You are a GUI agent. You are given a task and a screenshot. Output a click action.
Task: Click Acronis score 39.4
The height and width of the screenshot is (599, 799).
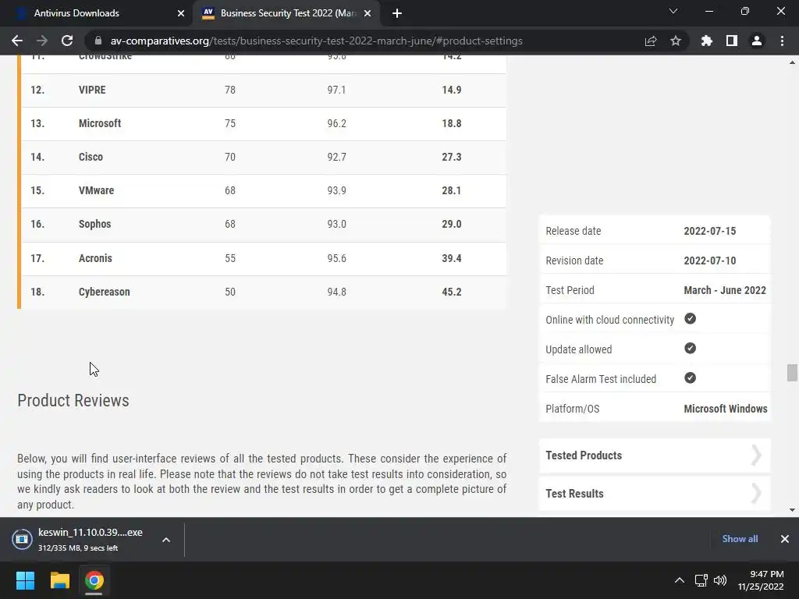[452, 258]
